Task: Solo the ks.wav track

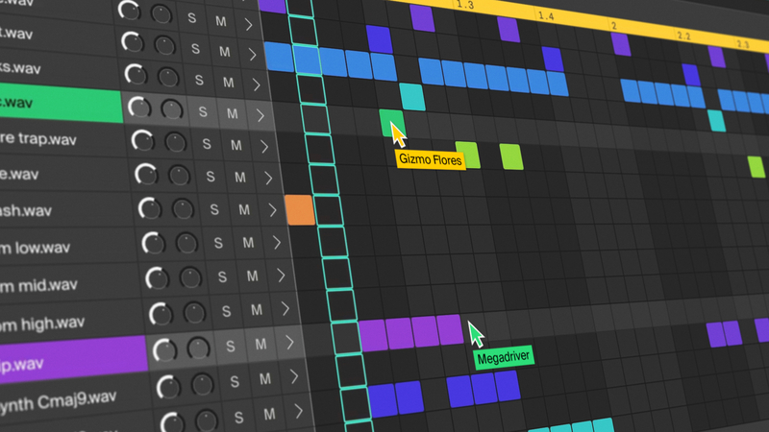Action: click(199, 80)
